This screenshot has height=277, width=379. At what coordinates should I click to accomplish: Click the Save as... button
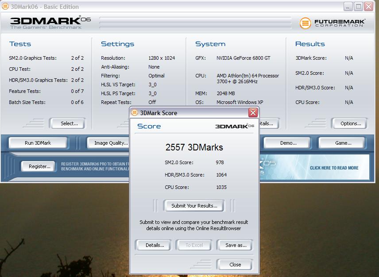click(235, 245)
